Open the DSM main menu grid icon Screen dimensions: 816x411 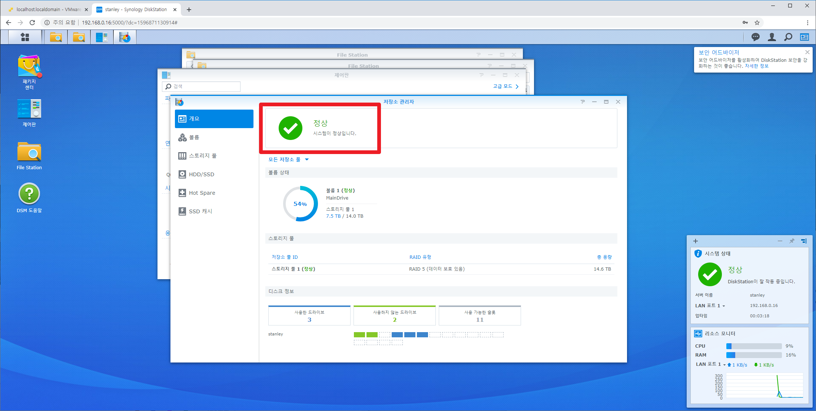click(x=25, y=37)
